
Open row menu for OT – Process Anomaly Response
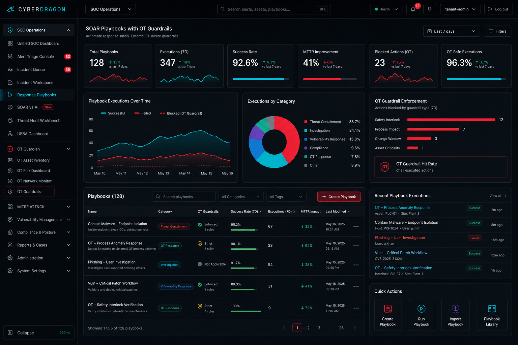[x=356, y=246]
